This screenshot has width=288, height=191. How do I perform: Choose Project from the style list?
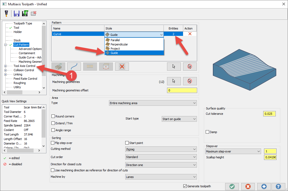[134, 49]
